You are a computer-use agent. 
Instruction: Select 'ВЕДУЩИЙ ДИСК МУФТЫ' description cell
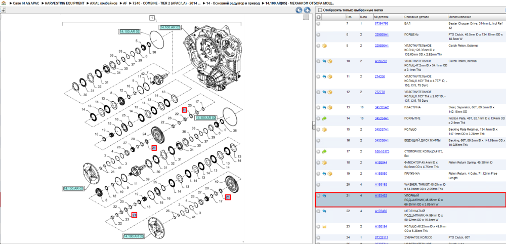(424, 141)
